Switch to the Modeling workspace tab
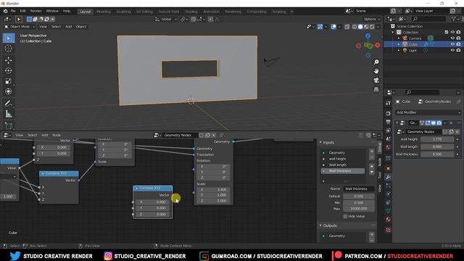Viewport: 464px width, 261px height. coord(103,12)
